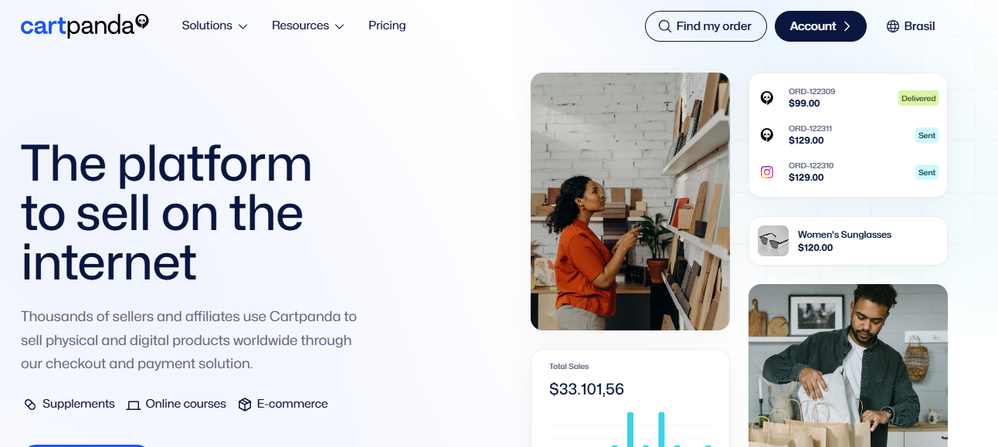The width and height of the screenshot is (998, 447).
Task: Click the photo of woman at shelves
Action: pos(630,201)
